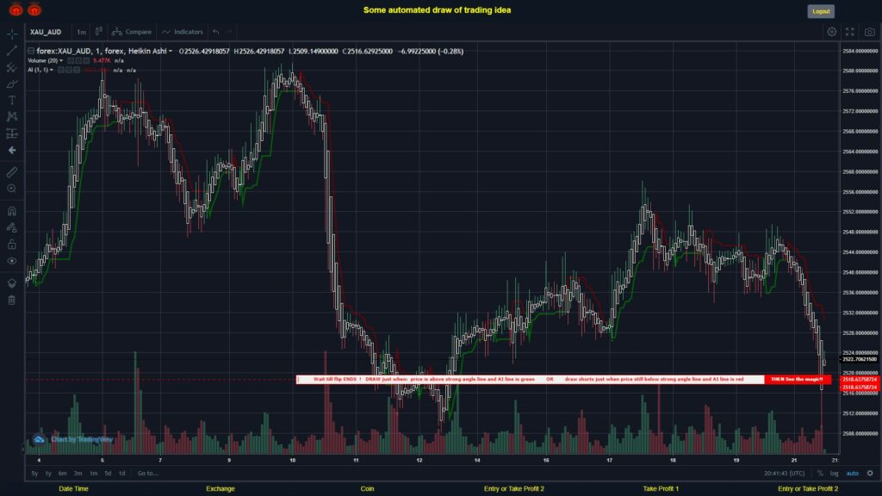The height and width of the screenshot is (496, 882).
Task: Click the Logout button
Action: click(x=821, y=11)
